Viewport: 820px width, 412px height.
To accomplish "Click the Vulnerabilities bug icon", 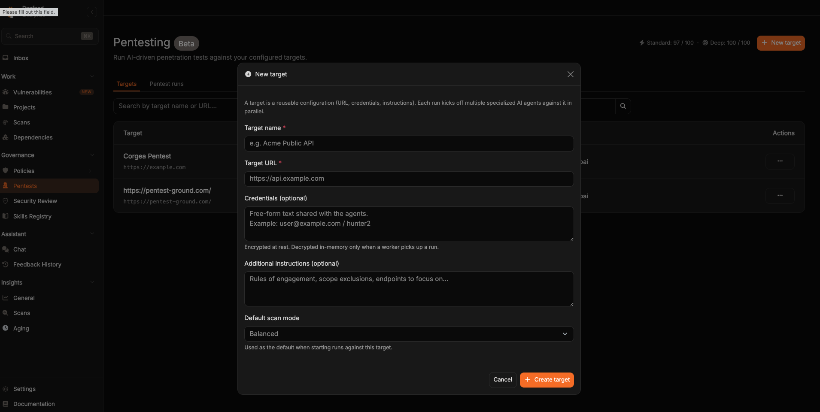I will point(5,92).
